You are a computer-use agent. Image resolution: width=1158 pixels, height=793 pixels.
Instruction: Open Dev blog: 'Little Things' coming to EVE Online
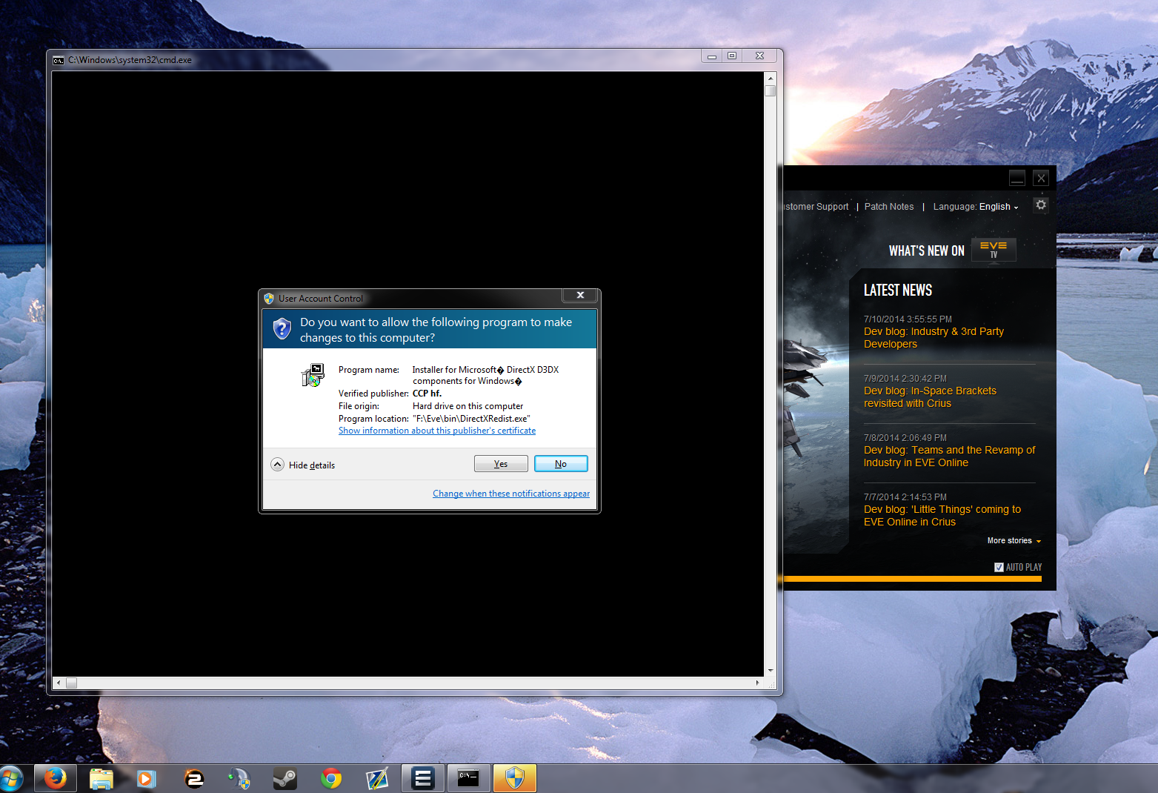click(x=942, y=516)
